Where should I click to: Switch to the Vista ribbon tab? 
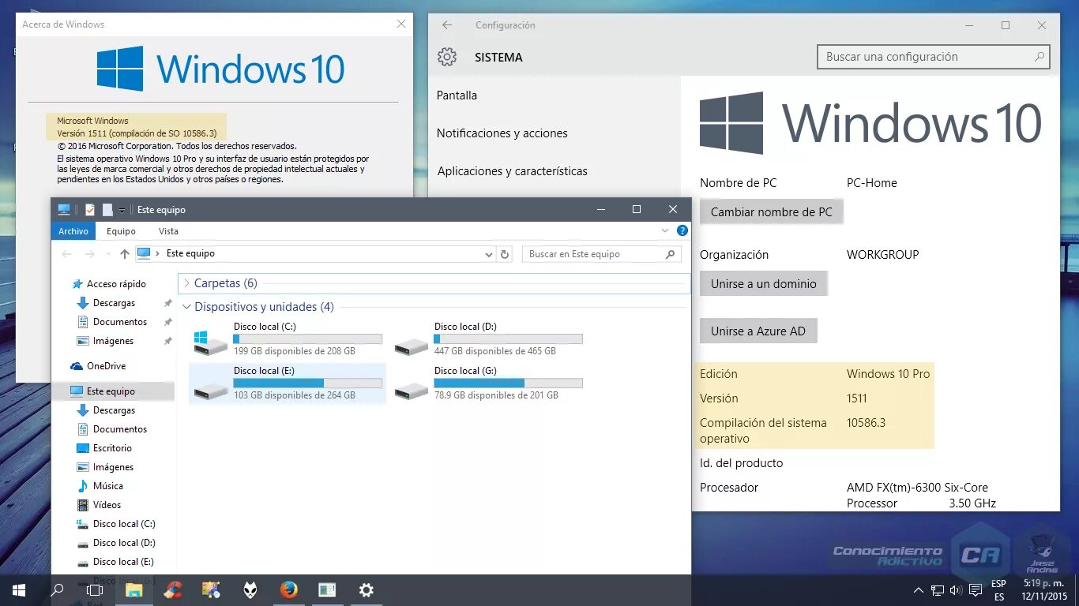168,231
